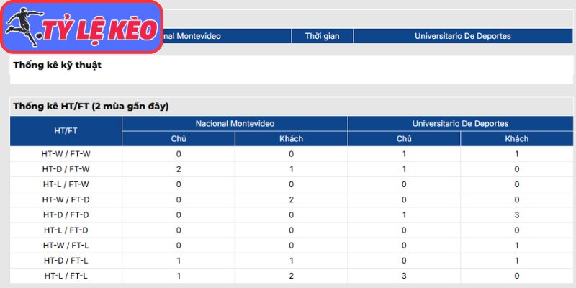Select Nacional Chủ value 2 in HT-D / FT-W row
This screenshot has height=288, width=576.
click(179, 169)
